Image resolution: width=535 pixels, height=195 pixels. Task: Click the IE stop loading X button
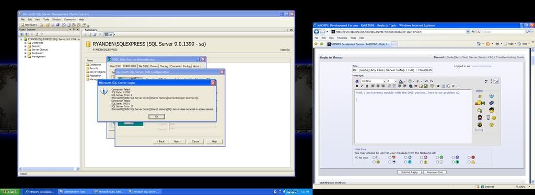479,32
